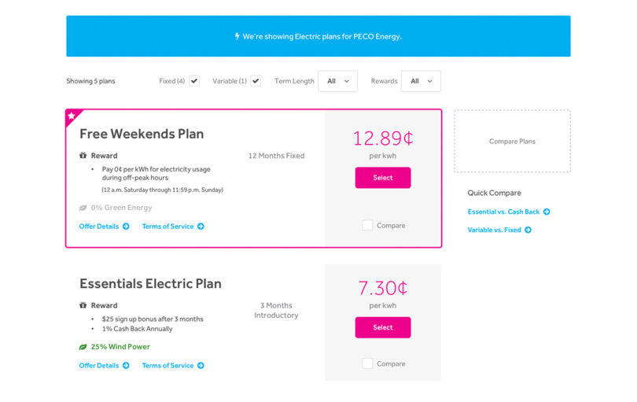
Task: Tick Compare checkbox for Essentials Electric Plan
Action: click(x=367, y=363)
